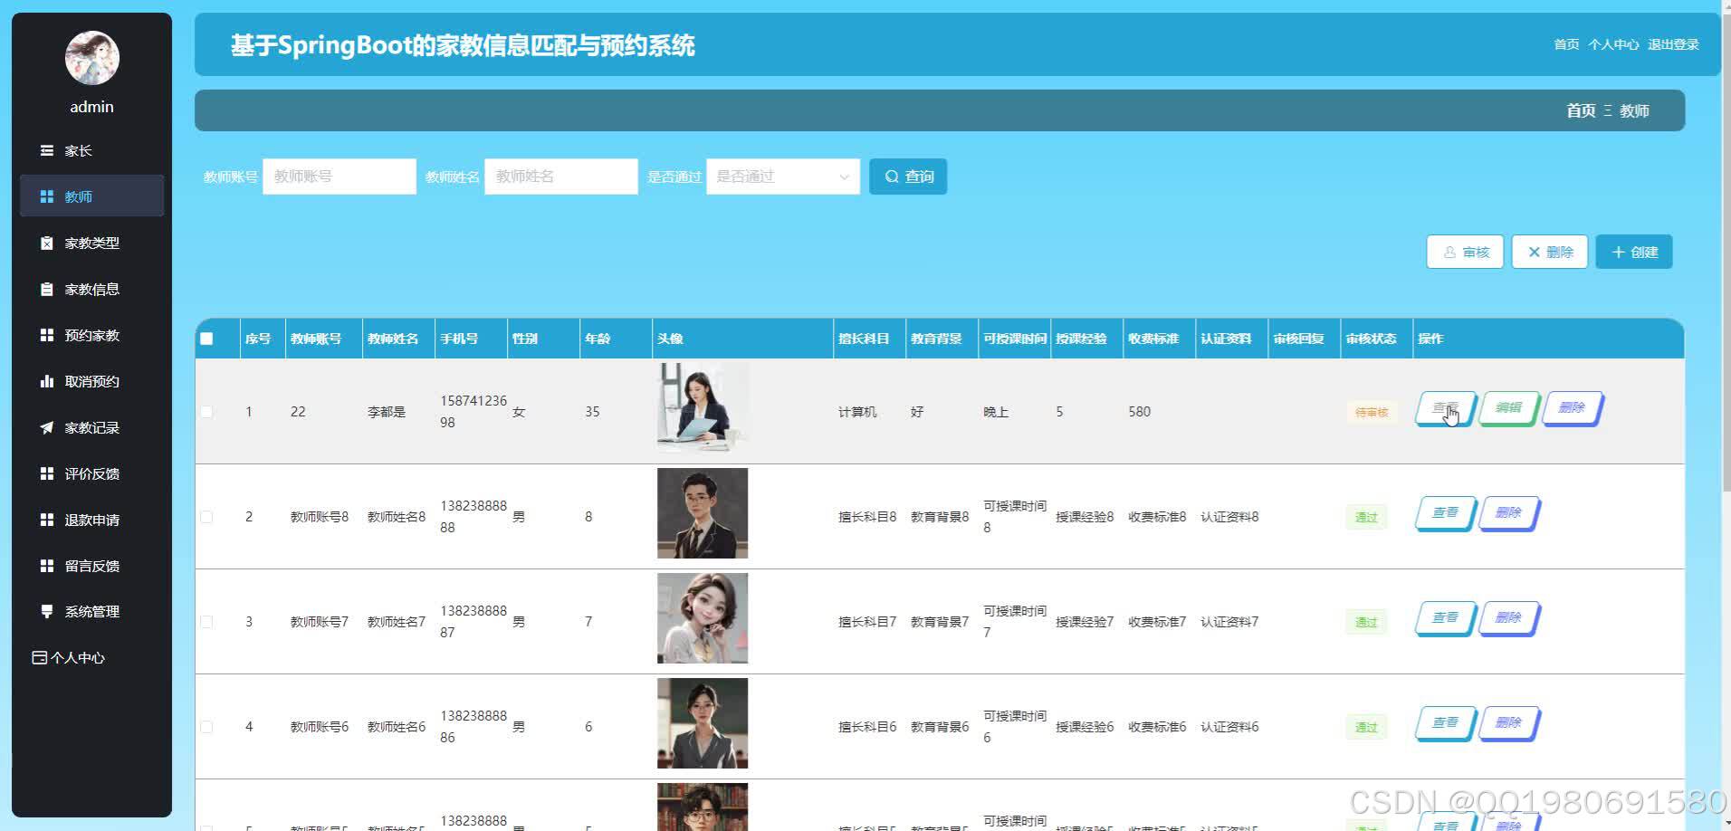Click the X icon in top 删除 button
This screenshot has width=1731, height=831.
coord(1534,252)
